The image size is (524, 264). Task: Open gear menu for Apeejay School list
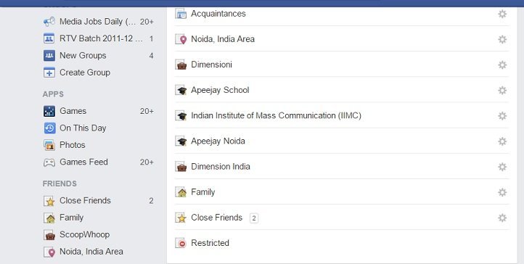(x=502, y=91)
